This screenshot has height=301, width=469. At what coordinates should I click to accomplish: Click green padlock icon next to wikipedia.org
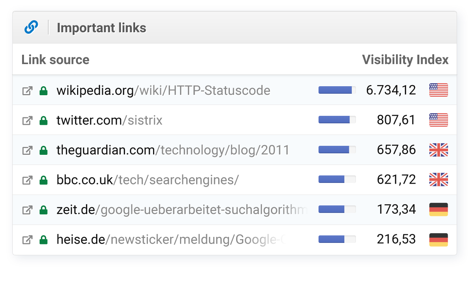[43, 91]
